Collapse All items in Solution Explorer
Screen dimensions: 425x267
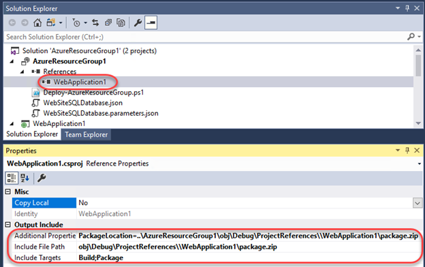pyautogui.click(x=108, y=22)
